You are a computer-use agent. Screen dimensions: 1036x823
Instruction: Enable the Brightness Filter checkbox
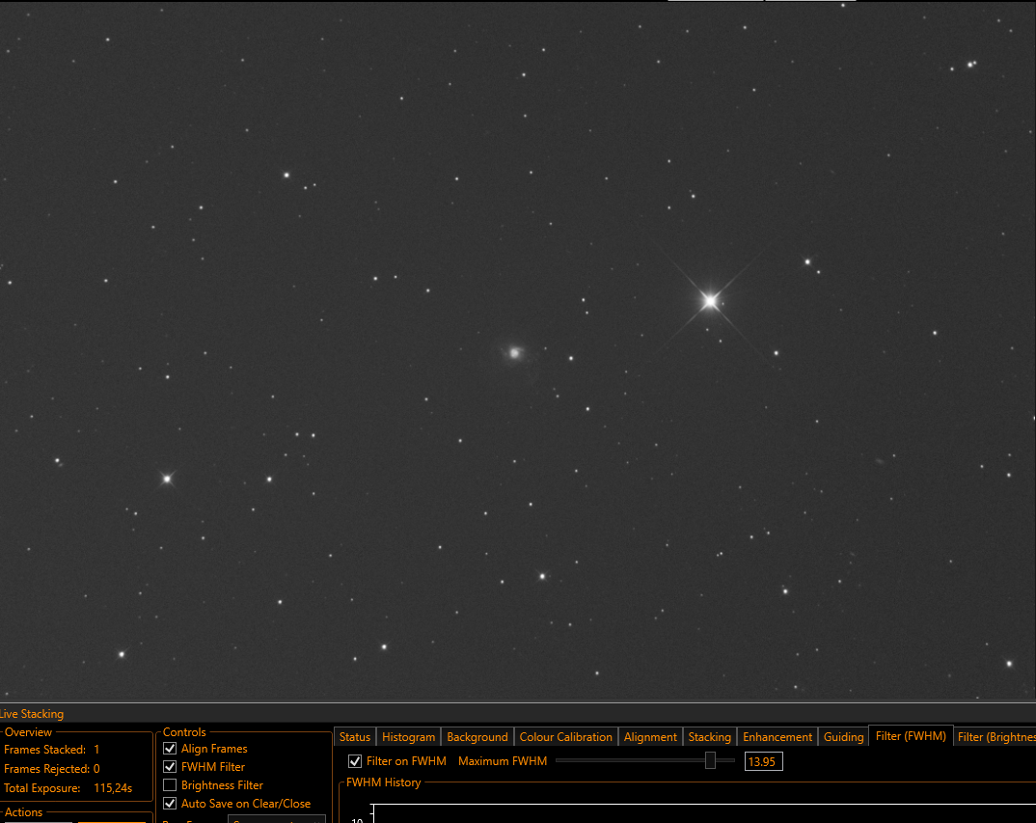click(170, 785)
